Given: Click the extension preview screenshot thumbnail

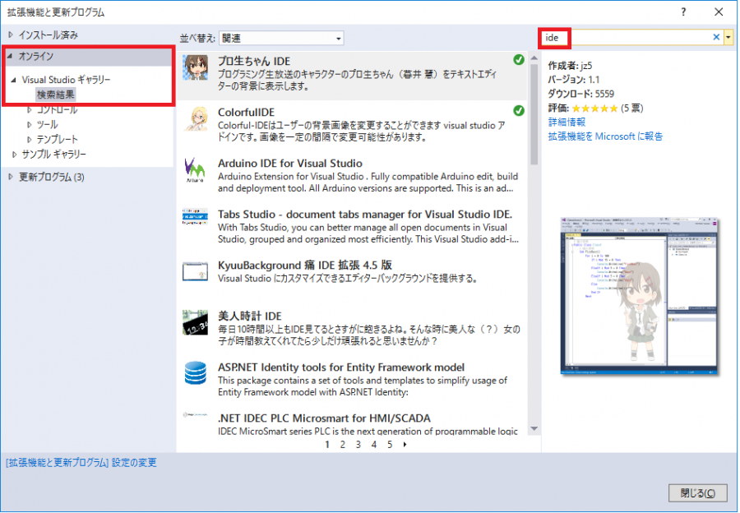Looking at the screenshot, I should pos(634,298).
